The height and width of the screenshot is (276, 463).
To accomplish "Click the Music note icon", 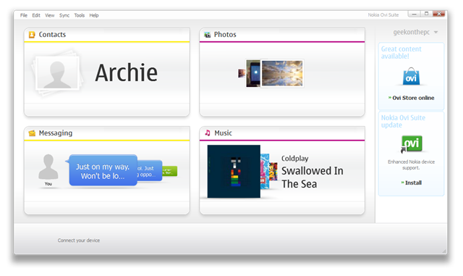I will pyautogui.click(x=208, y=133).
